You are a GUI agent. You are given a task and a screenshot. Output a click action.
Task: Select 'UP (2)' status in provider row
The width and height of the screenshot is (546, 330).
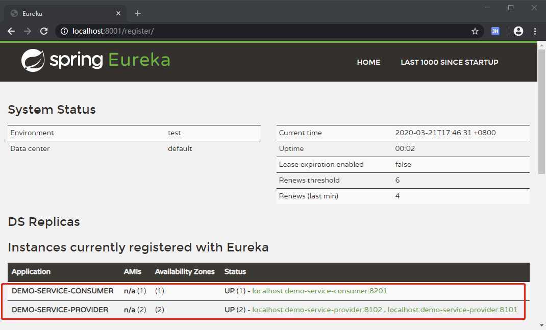coord(235,310)
